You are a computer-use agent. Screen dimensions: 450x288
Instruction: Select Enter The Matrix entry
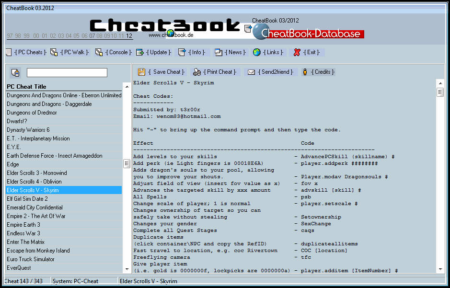[64, 242]
